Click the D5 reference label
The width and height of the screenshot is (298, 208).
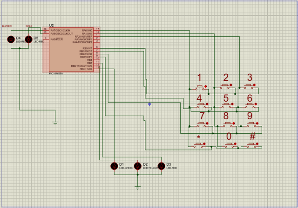tap(36, 38)
